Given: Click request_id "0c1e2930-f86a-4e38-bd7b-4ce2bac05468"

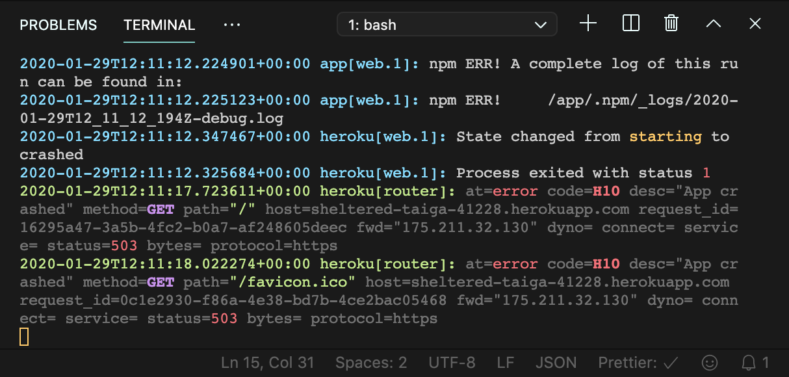Looking at the screenshot, I should [x=283, y=300].
